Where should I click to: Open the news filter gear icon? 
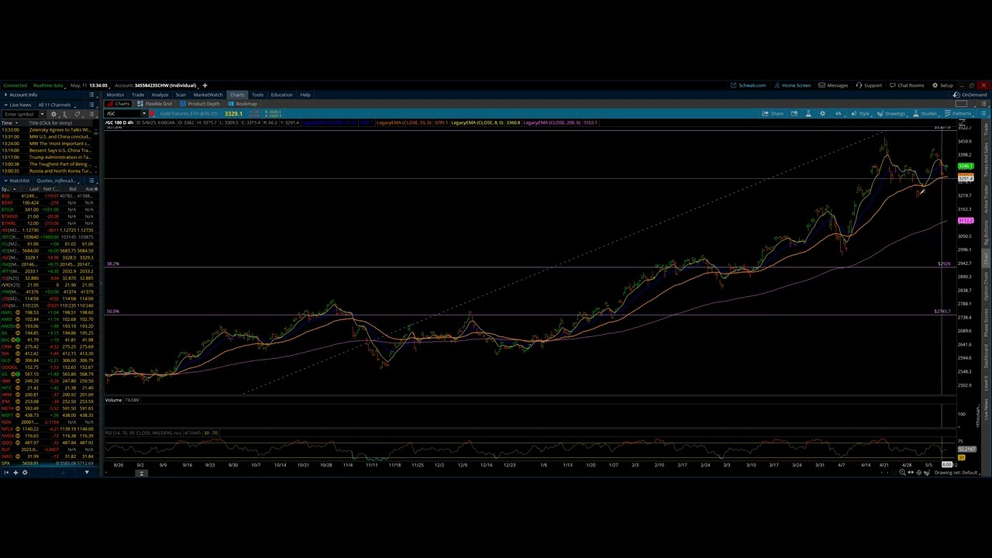[53, 115]
